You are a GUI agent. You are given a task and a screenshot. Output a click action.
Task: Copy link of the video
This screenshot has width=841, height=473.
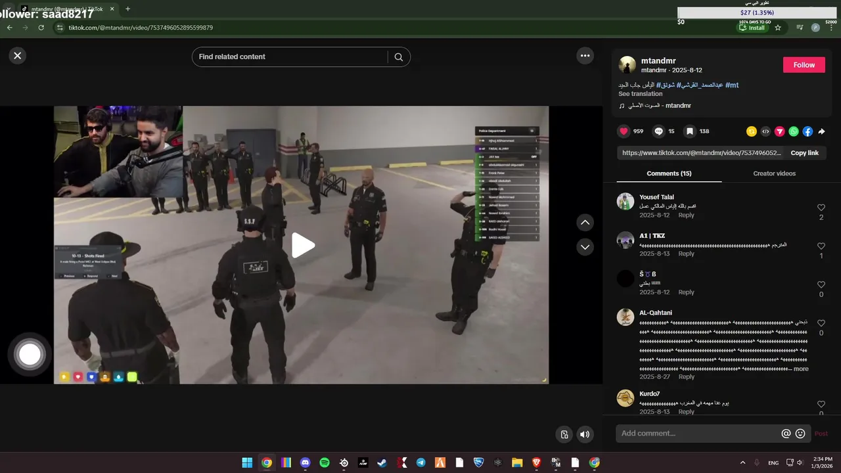[804, 153]
